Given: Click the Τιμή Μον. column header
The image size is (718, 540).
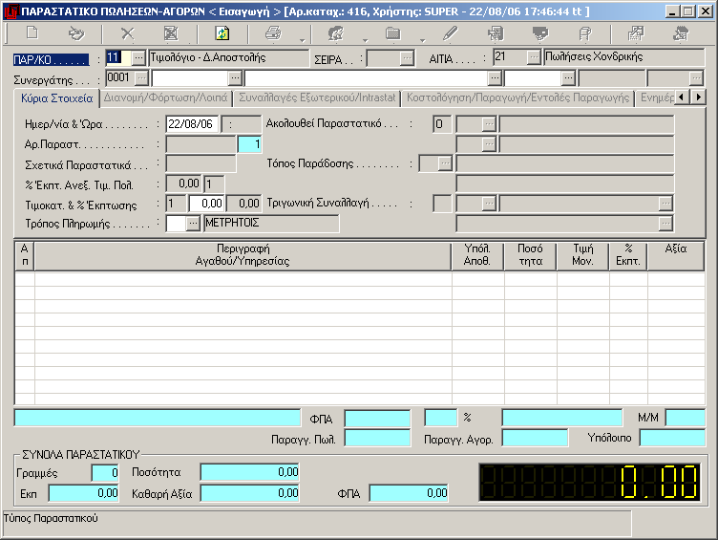Looking at the screenshot, I should [x=583, y=255].
